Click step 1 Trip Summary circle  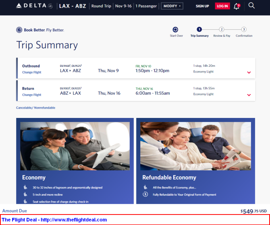(199, 30)
